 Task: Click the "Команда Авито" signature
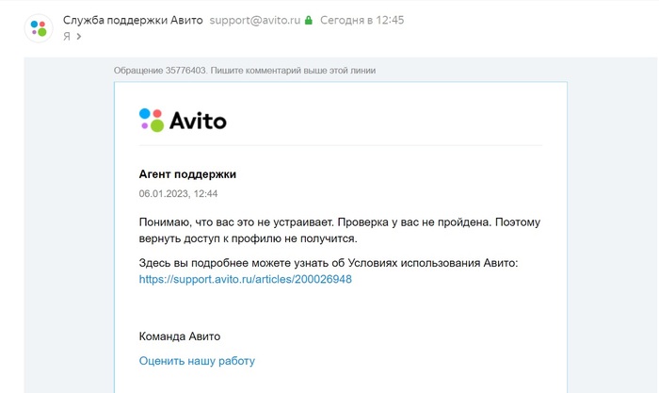179,336
